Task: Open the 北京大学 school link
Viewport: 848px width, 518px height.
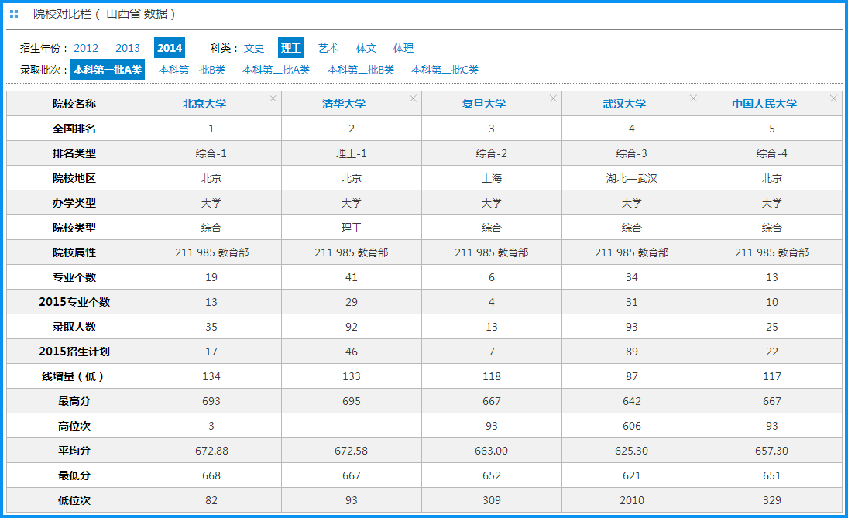Action: (204, 104)
